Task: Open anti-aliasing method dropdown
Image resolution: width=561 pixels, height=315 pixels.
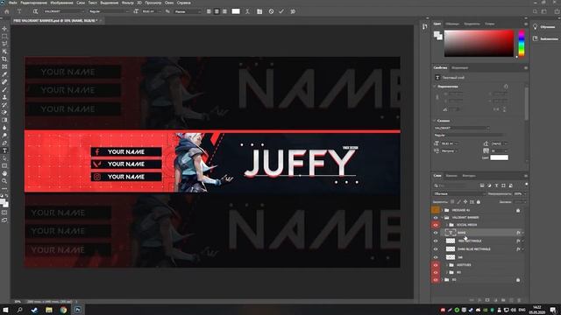Action: point(188,11)
